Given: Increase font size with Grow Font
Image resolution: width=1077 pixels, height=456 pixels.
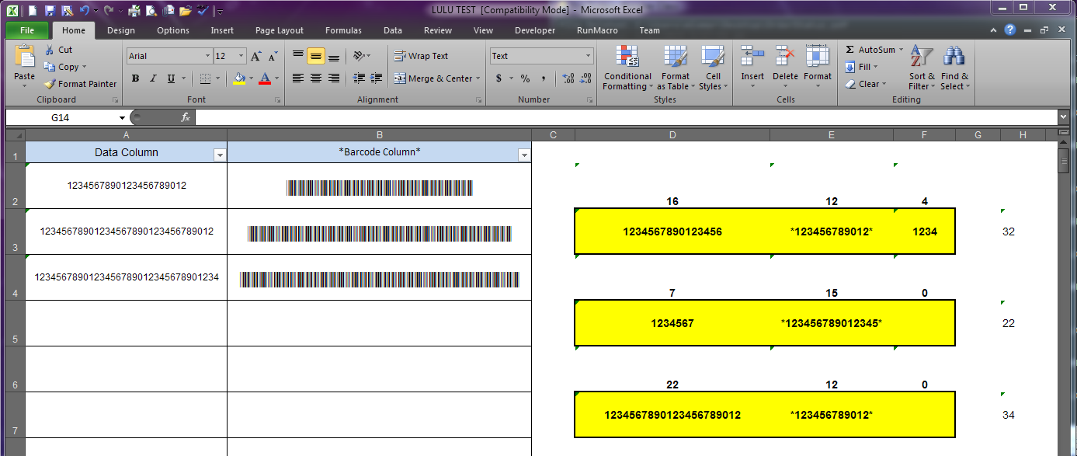Looking at the screenshot, I should point(256,56).
